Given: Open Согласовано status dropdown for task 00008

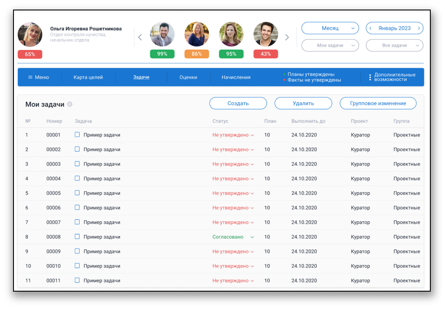Looking at the screenshot, I should pos(233,237).
